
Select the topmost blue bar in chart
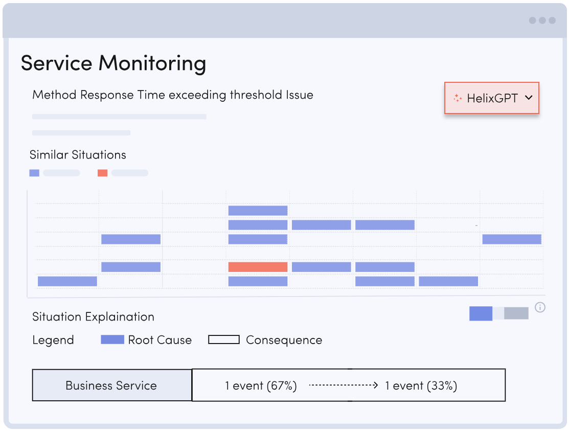[258, 211]
